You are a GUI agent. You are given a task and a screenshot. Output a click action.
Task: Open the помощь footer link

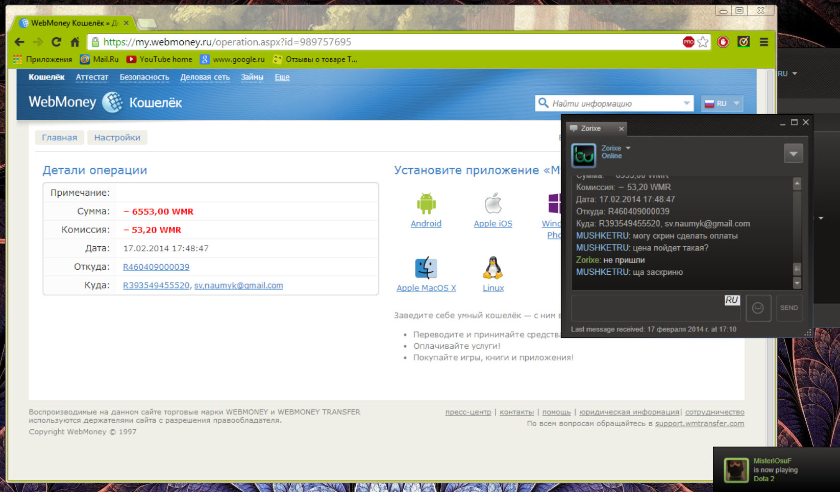point(556,412)
